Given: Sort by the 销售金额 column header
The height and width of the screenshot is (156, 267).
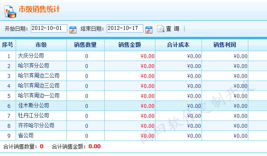Looking at the screenshot, I should click(x=130, y=45).
